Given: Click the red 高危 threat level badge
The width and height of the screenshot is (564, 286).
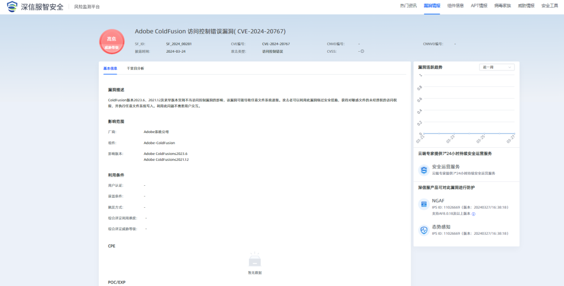Looking at the screenshot, I should [112, 42].
